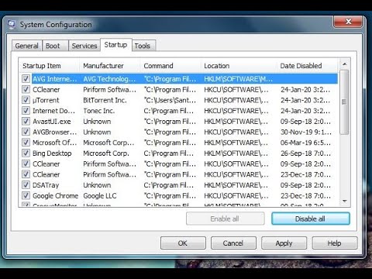The image size is (372, 279).
Task: Select the µTorrent row name
Action: click(46, 100)
